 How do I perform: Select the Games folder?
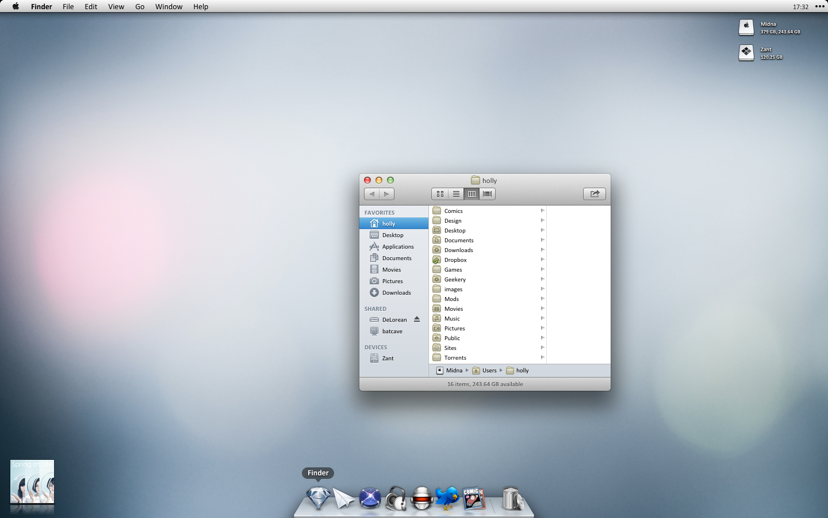pyautogui.click(x=488, y=269)
